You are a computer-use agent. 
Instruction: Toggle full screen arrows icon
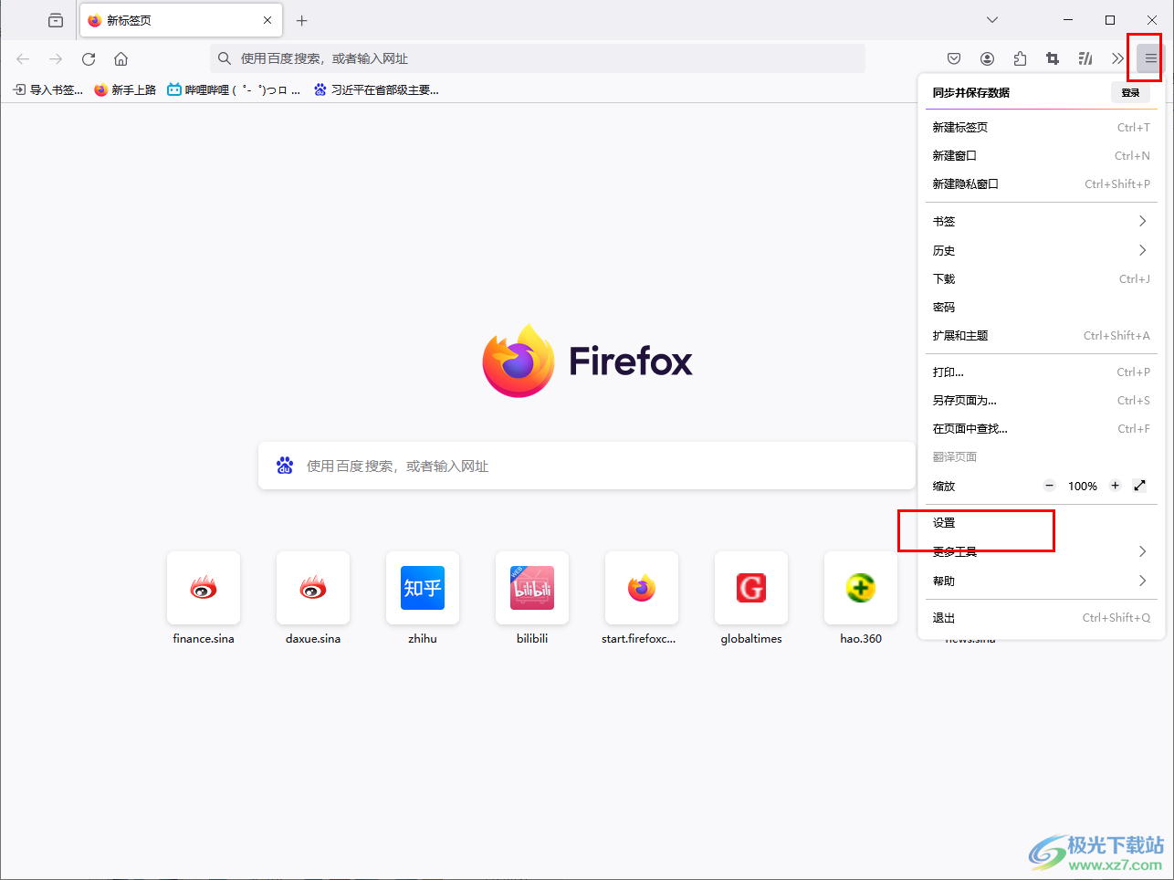(x=1139, y=486)
